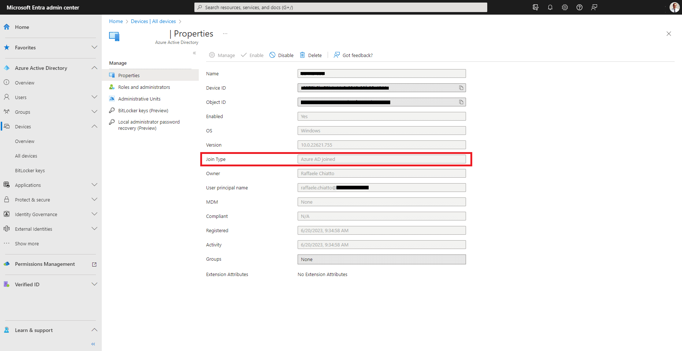Copy the Device ID to clipboard
The image size is (682, 351).
[x=461, y=88]
